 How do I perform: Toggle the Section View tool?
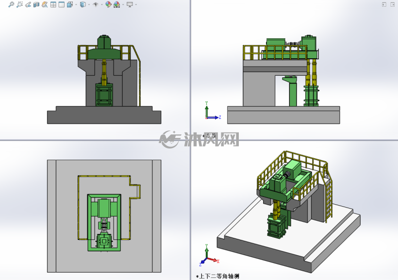pyautogui.click(x=36, y=4)
